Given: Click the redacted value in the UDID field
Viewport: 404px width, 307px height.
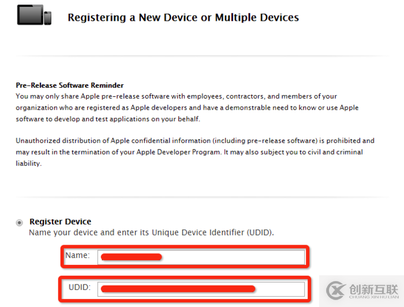Looking at the screenshot, I should [x=178, y=289].
